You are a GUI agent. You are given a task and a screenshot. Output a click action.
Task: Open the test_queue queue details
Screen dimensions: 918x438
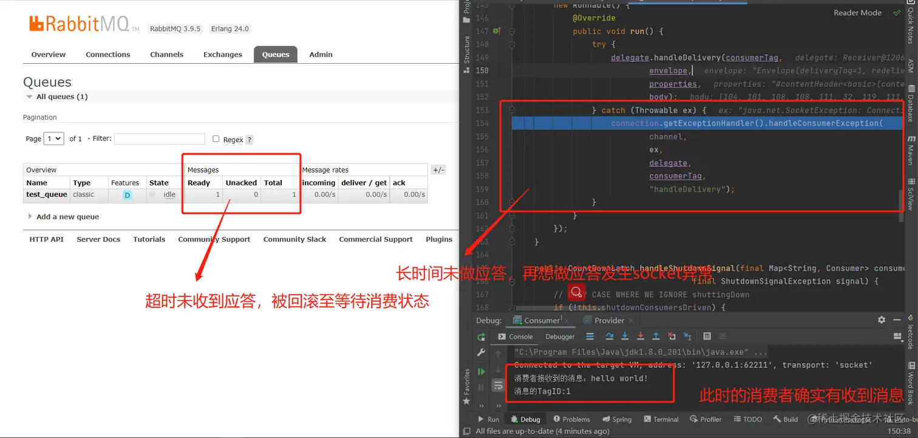[x=46, y=194]
